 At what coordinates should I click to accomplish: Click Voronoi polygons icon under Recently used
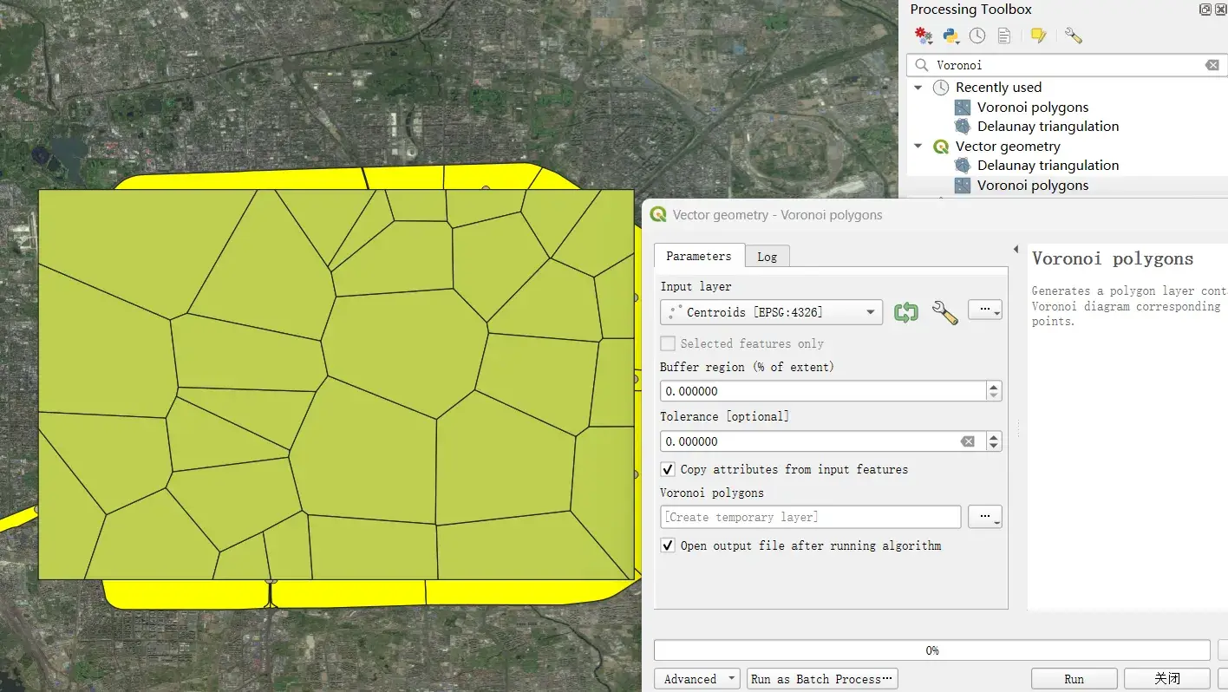(x=963, y=108)
